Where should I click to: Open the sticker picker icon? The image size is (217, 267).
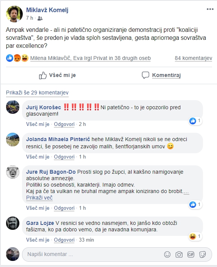coord(203,254)
